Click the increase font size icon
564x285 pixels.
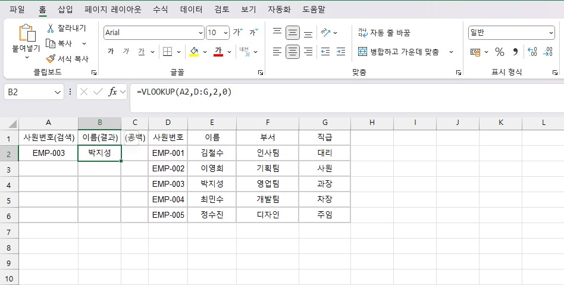237,33
